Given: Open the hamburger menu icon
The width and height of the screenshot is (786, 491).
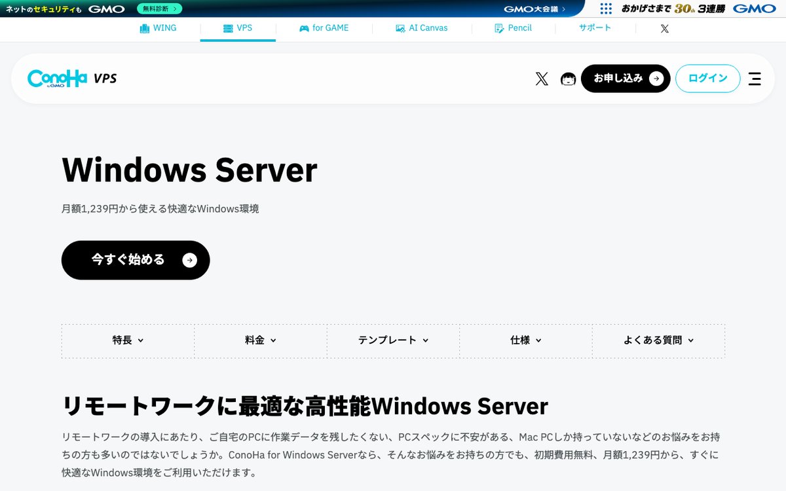Looking at the screenshot, I should pos(755,79).
